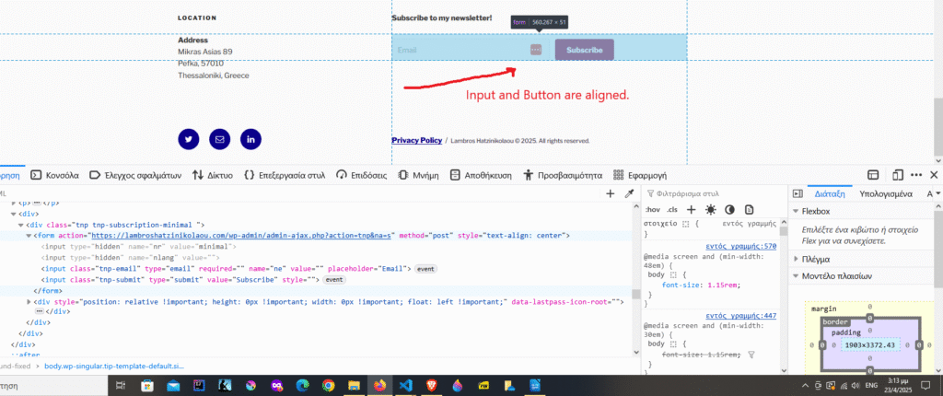Click the eyedropper color picker icon
Viewport: 943px width, 396px height.
(630, 193)
